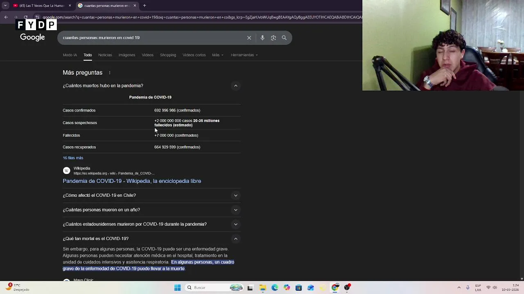The width and height of the screenshot is (524, 294).
Task: Open the Shopping results tab
Action: click(x=168, y=55)
